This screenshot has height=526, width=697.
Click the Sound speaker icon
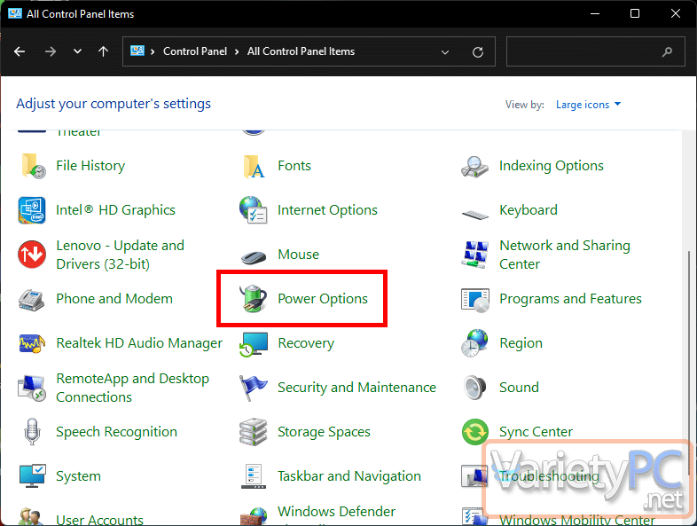(474, 388)
